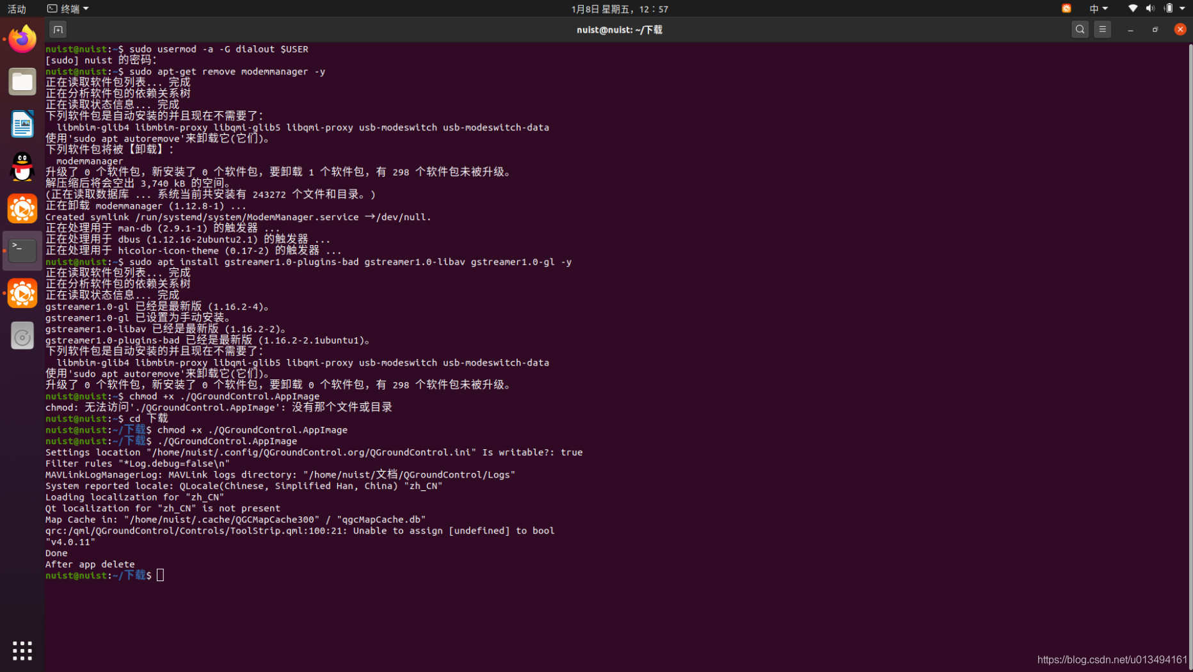Open the calendar by clicking the date

619,8
